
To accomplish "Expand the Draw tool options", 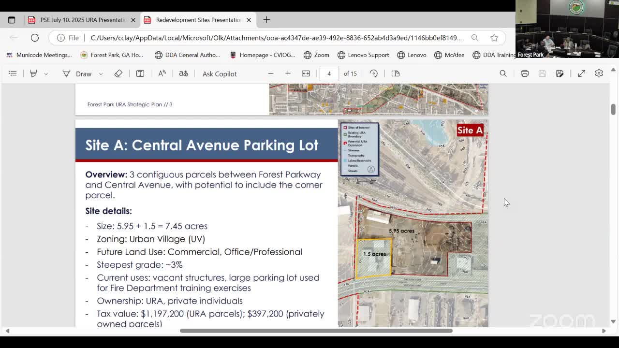I will pos(100,73).
